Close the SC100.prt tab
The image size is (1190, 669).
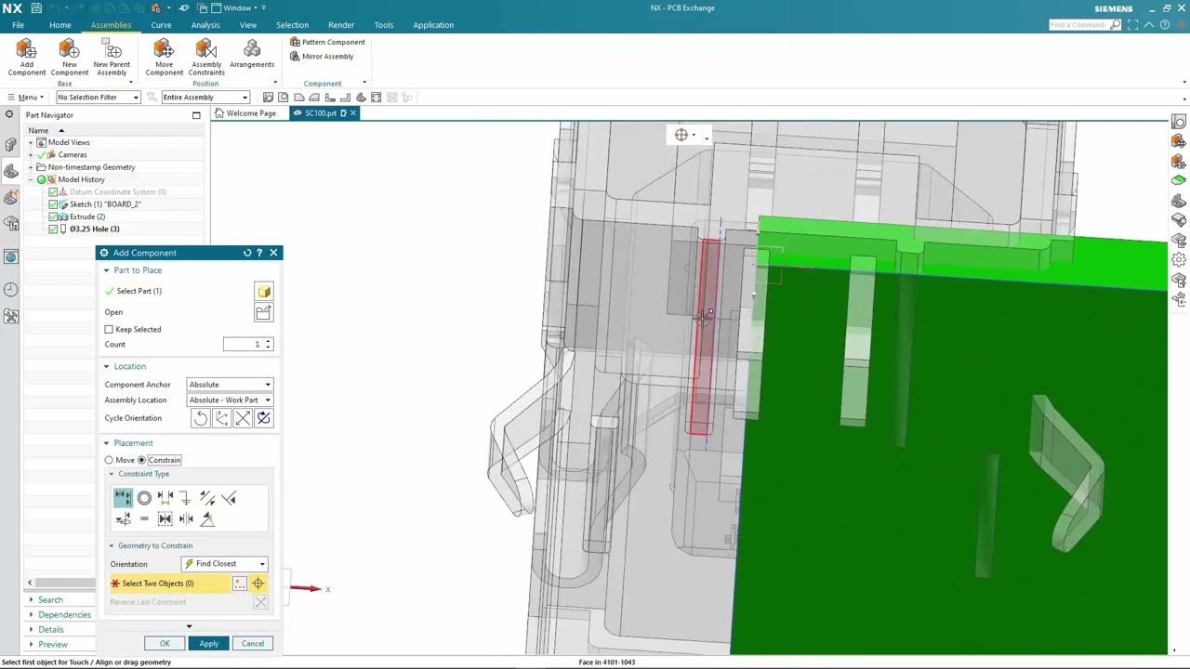click(x=353, y=113)
